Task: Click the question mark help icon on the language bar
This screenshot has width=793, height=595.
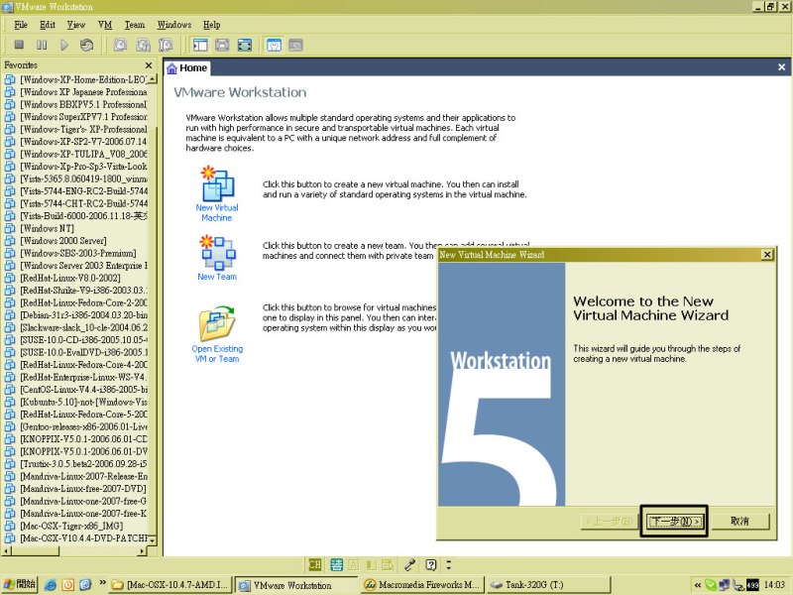Action: coord(431,564)
